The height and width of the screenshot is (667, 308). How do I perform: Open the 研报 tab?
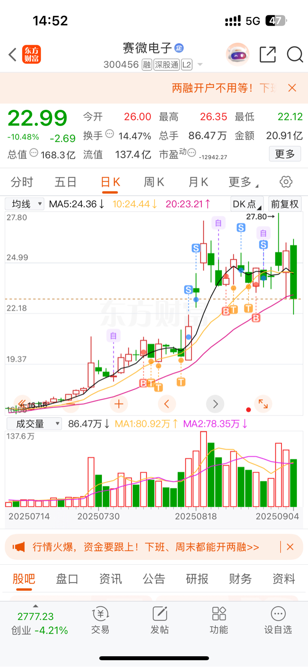pyautogui.click(x=197, y=579)
